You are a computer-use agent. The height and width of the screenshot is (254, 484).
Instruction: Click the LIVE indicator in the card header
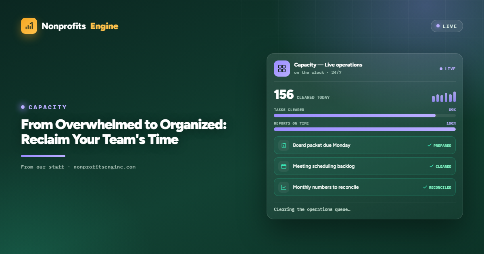pyautogui.click(x=447, y=69)
